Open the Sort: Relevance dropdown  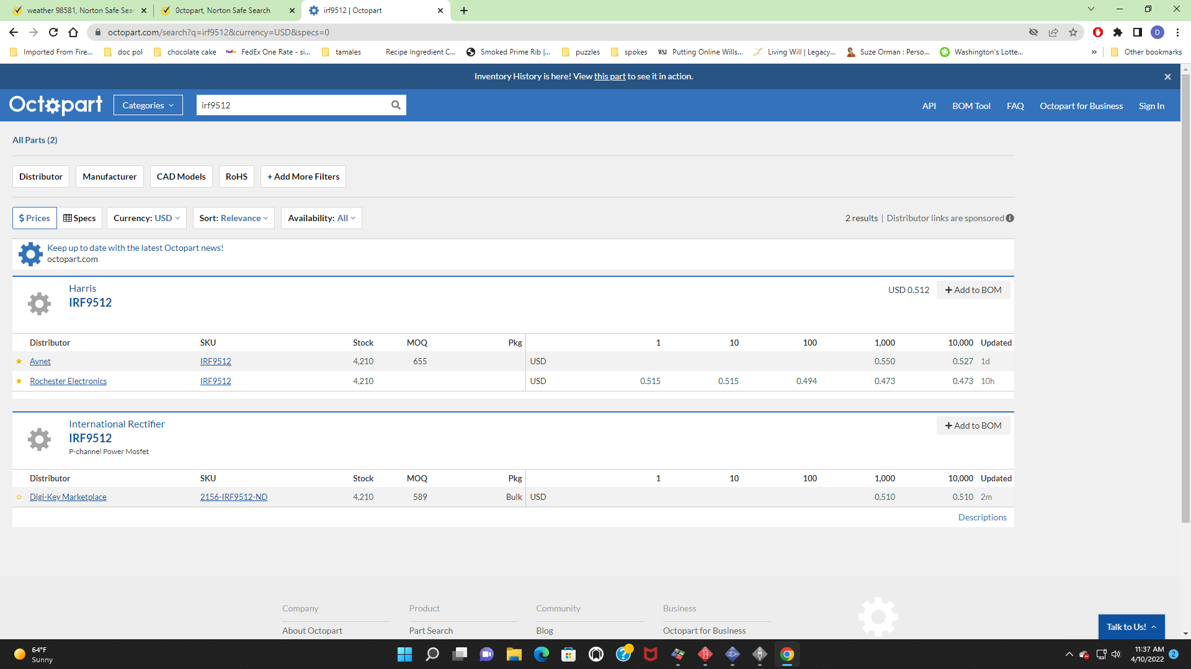tap(233, 218)
